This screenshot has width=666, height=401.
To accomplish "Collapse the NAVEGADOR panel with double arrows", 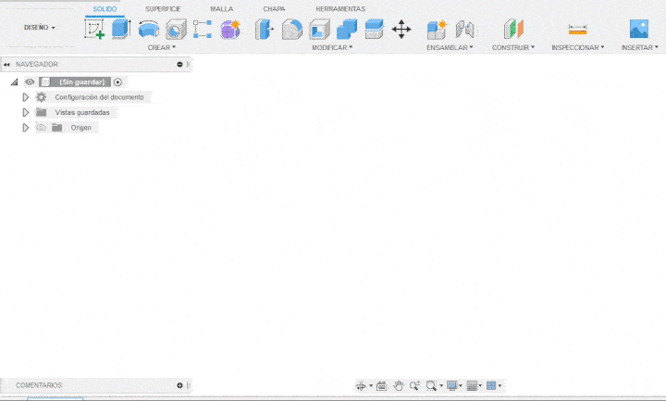I will click(x=7, y=65).
